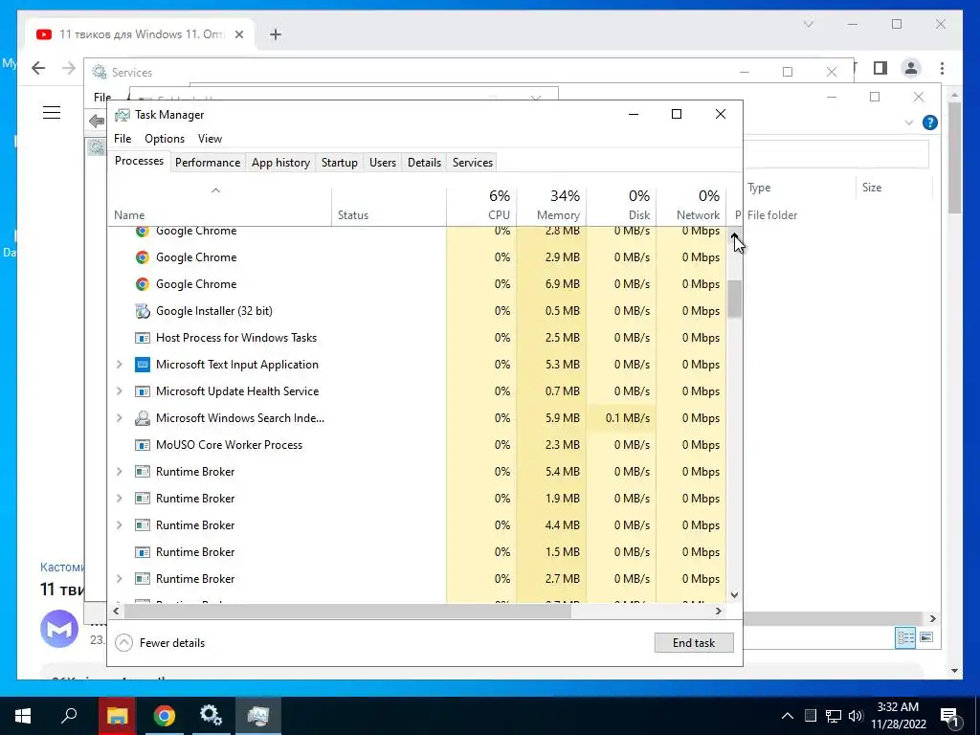Click the Microsoft Update Health Service icon
The image size is (980, 735).
[x=143, y=391]
